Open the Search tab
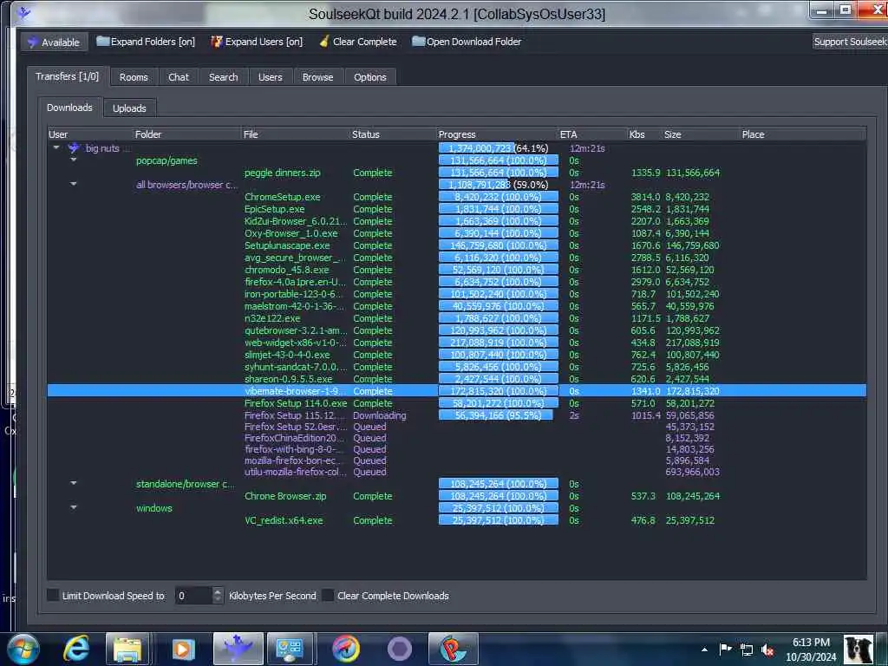This screenshot has height=666, width=888. pyautogui.click(x=223, y=77)
